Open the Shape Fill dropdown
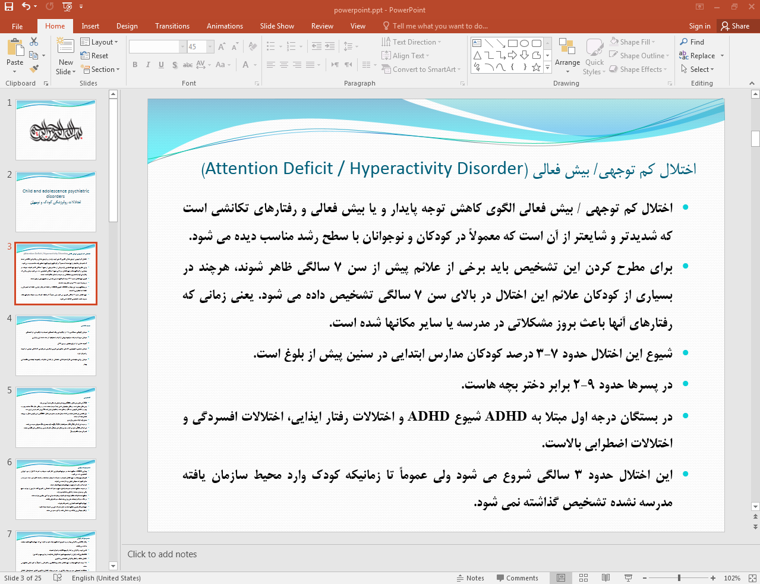 pos(635,42)
